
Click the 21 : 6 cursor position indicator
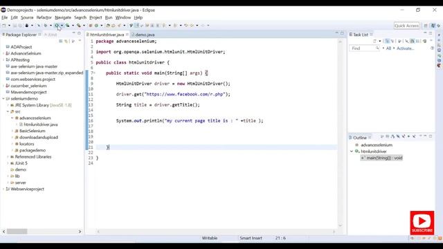point(280,238)
